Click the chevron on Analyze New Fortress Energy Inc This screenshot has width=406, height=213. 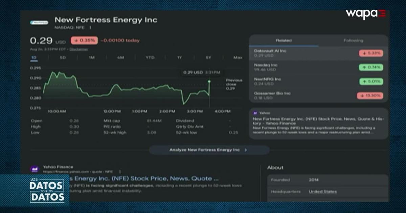246,150
